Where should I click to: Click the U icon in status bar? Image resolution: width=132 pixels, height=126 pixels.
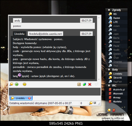95,103
